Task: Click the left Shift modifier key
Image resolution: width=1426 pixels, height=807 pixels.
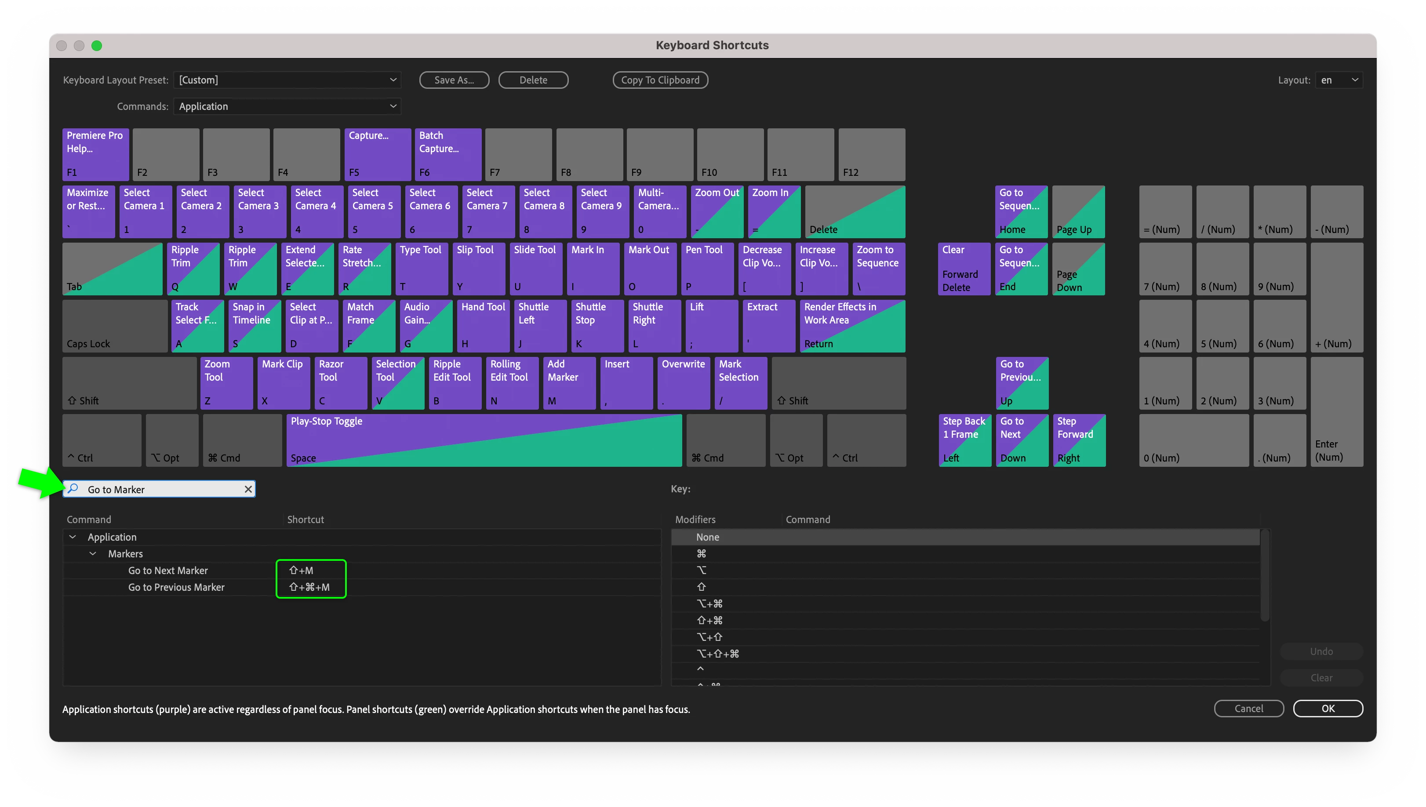Action: [x=129, y=383]
